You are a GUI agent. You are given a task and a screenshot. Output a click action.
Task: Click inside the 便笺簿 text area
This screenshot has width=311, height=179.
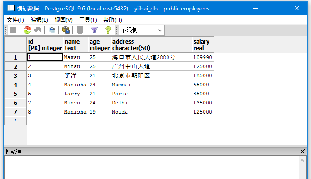click(152, 168)
